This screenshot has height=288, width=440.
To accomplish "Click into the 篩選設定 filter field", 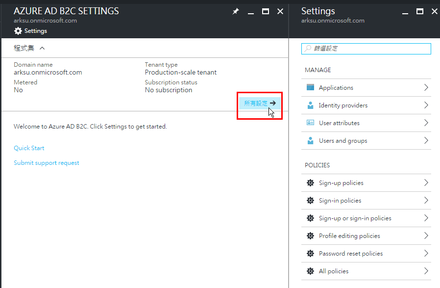I will (366, 49).
